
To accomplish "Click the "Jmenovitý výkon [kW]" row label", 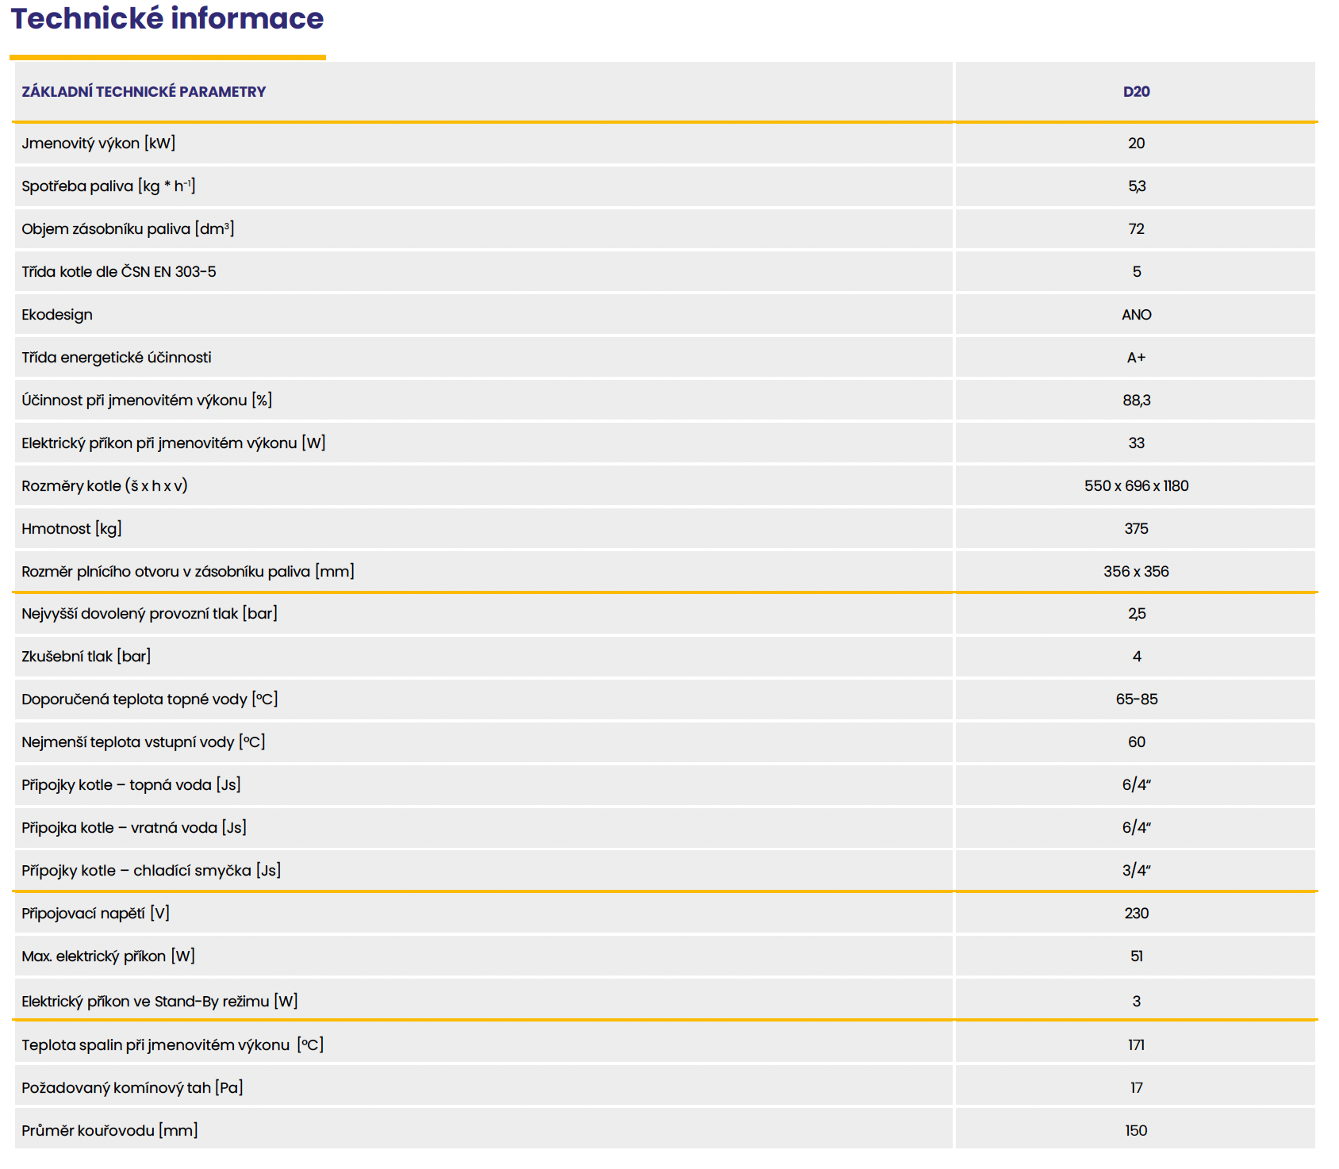I will (98, 144).
